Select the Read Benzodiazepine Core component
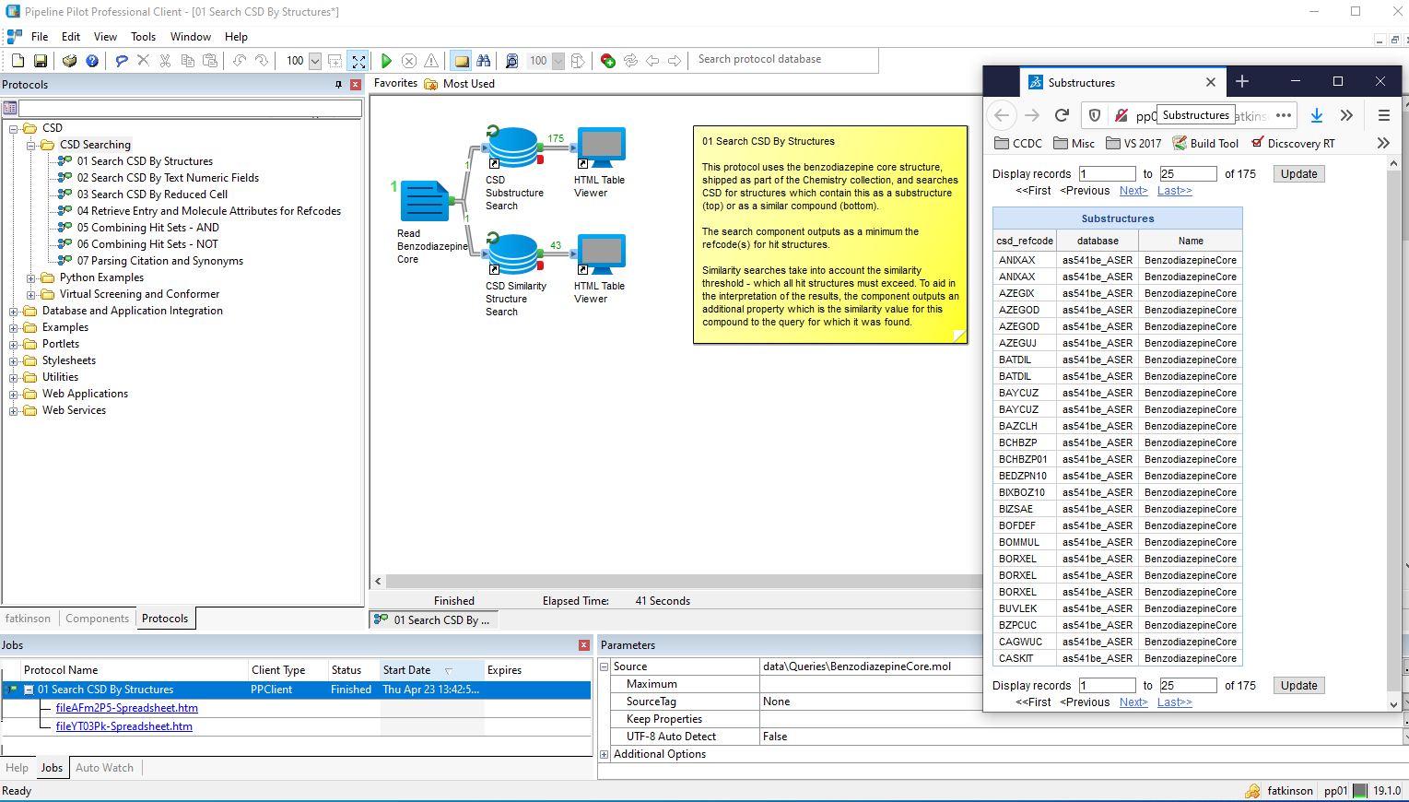Viewport: 1409px width, 802px height. tap(424, 202)
